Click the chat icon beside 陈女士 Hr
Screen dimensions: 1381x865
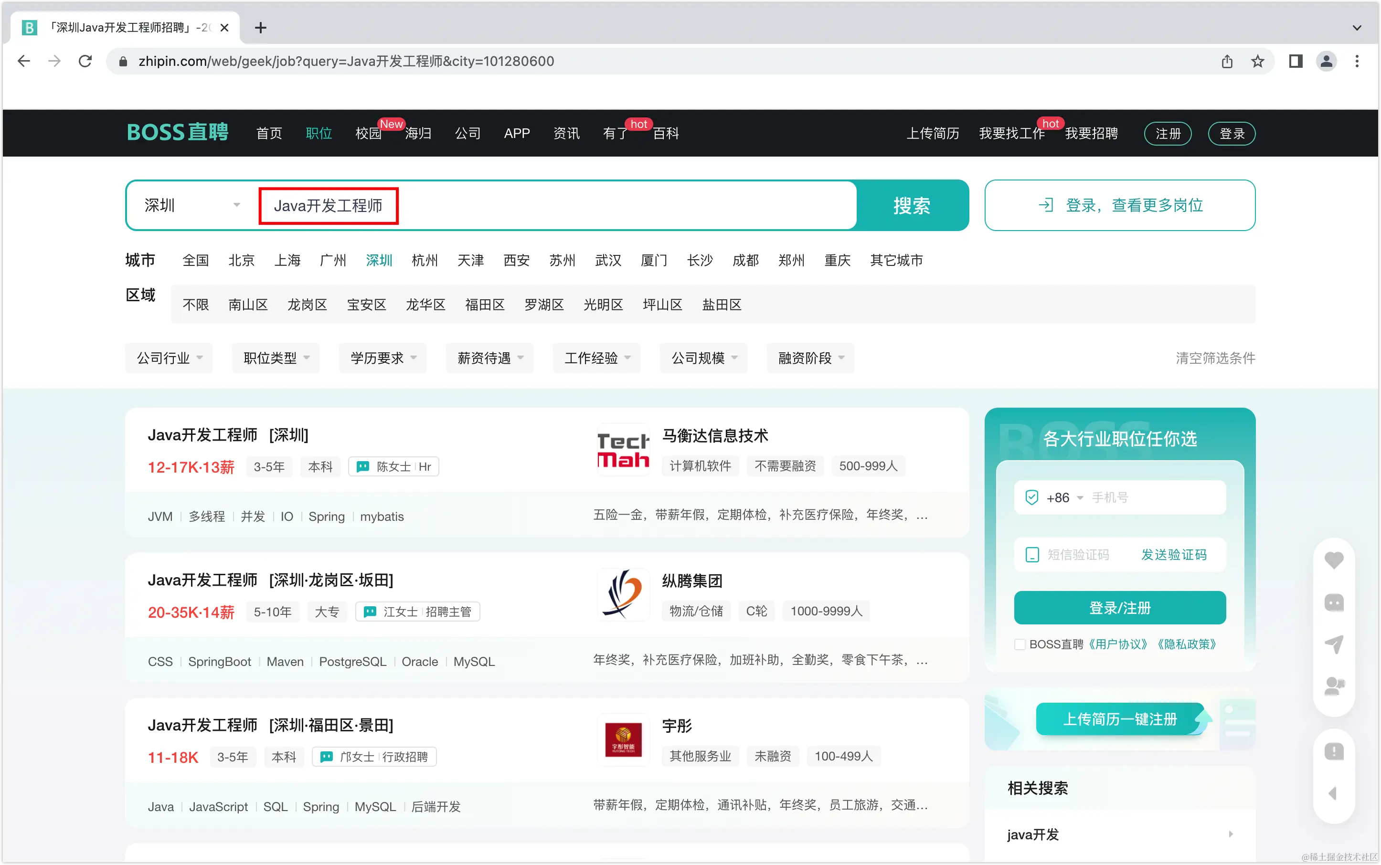coord(362,467)
